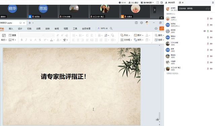
Task: Open the Layout (版式) dropdown
Action: [4, 40]
